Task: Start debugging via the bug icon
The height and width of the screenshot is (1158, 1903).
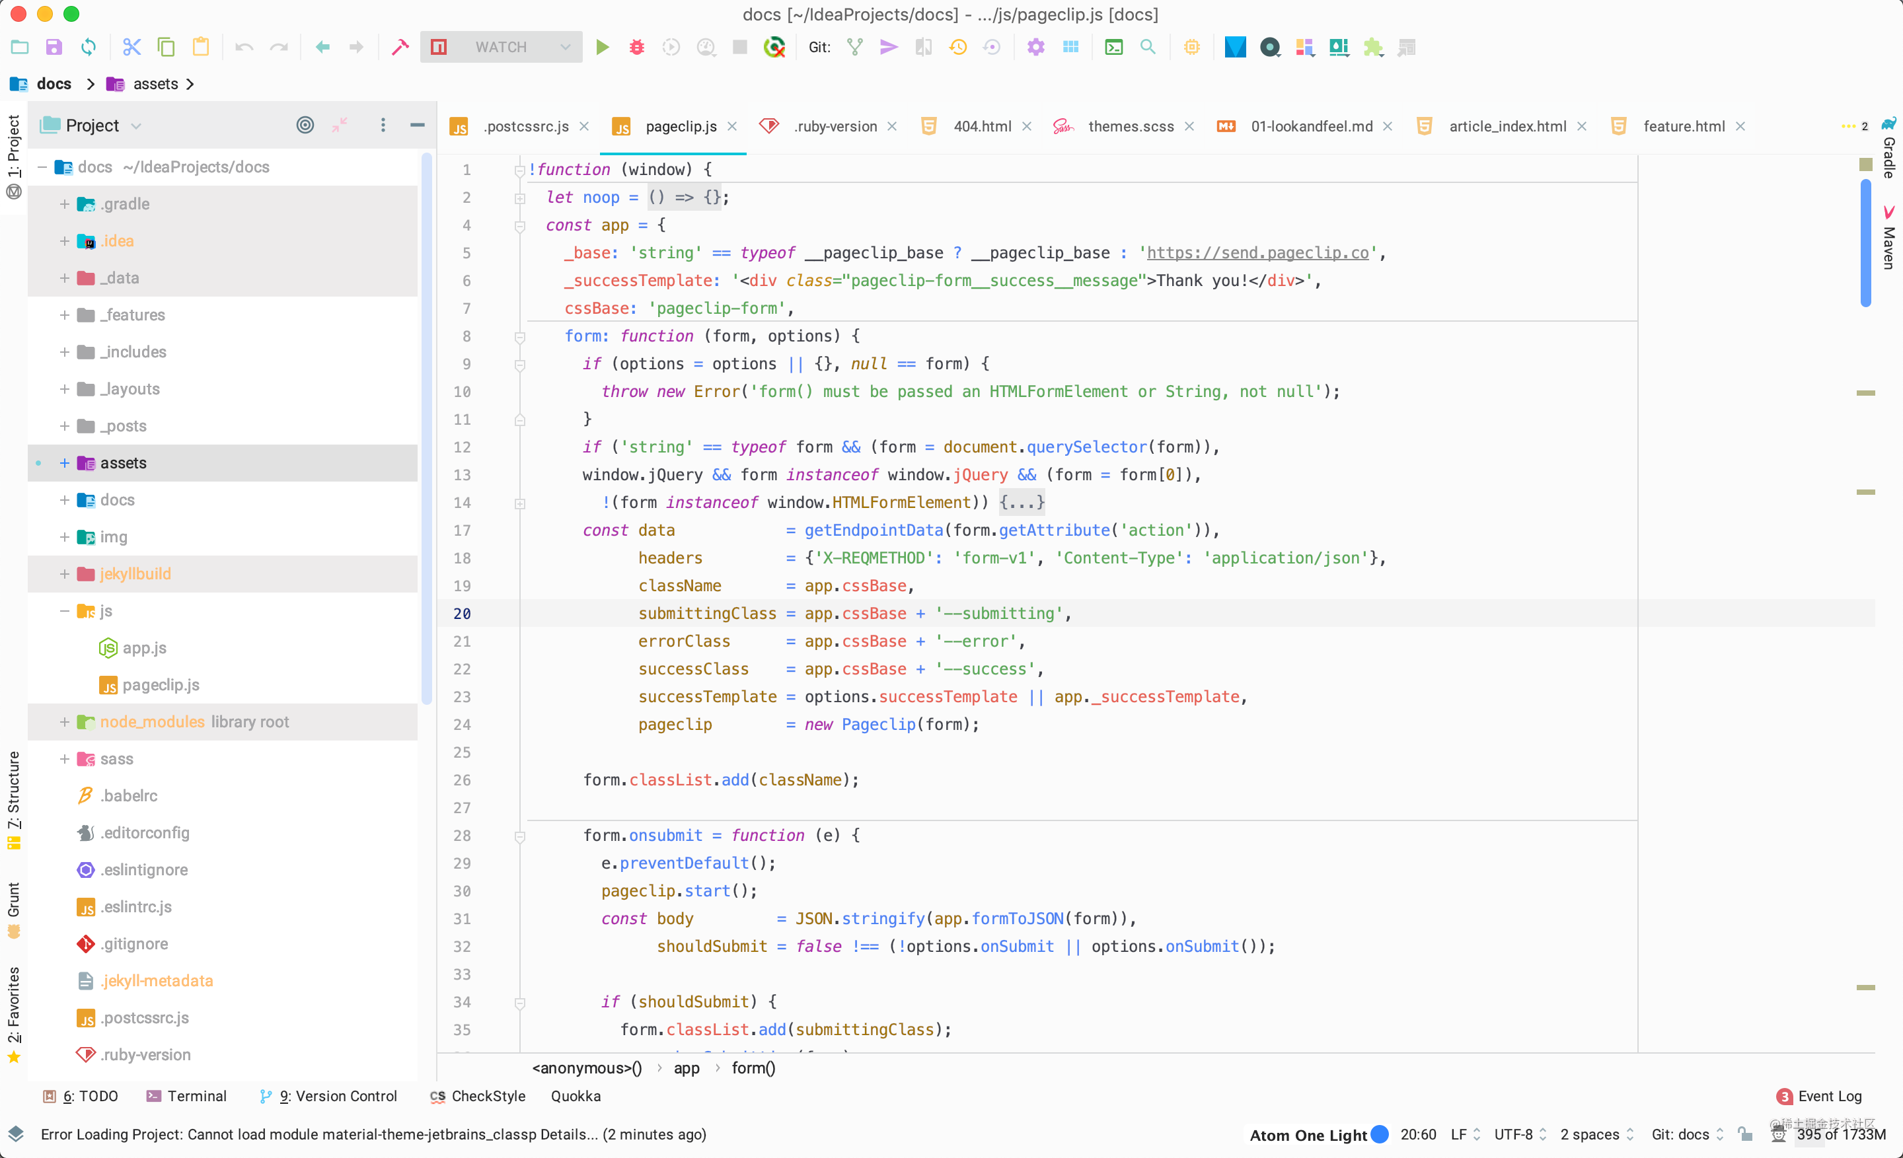Action: coord(636,46)
